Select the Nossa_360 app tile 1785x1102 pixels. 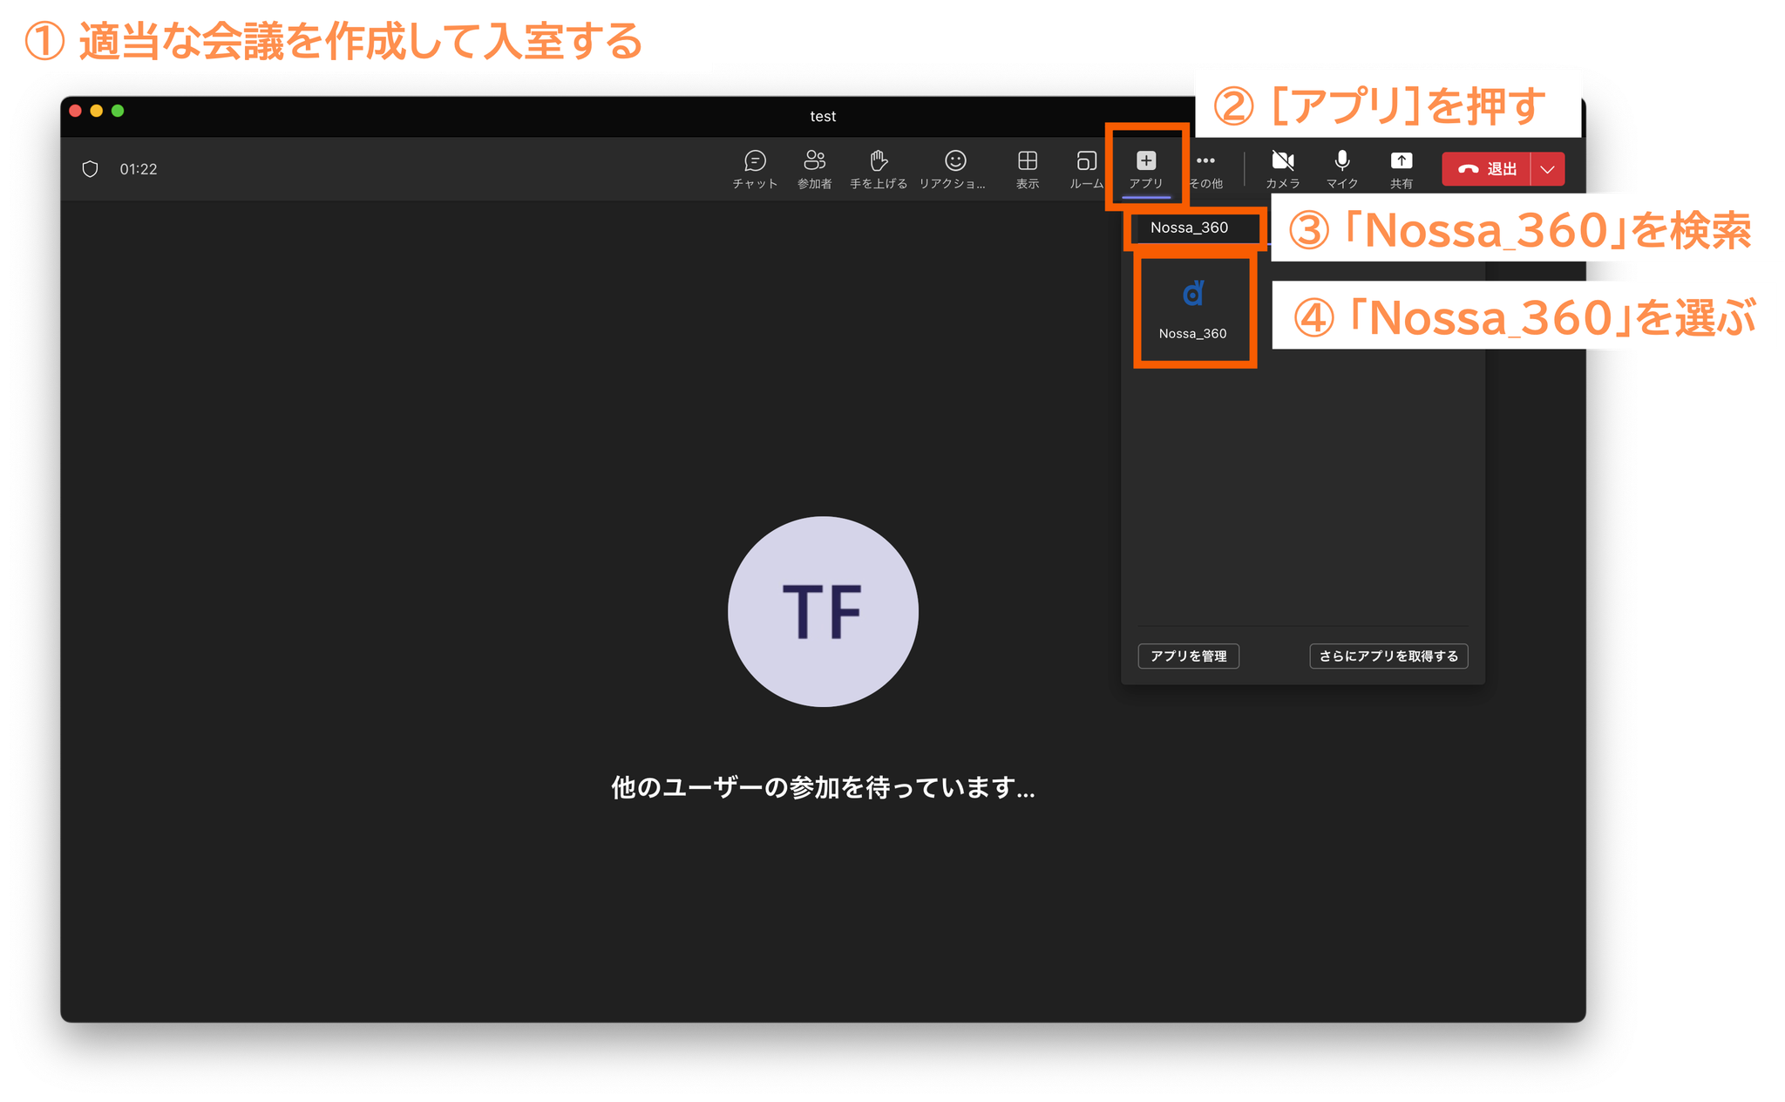pos(1193,310)
